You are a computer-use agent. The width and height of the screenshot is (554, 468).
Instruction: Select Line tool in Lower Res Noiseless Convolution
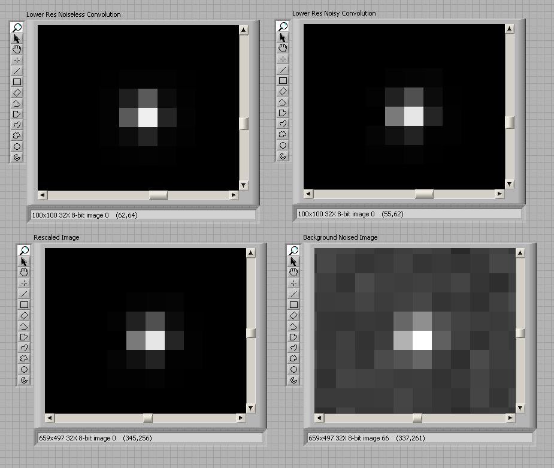[x=17, y=71]
